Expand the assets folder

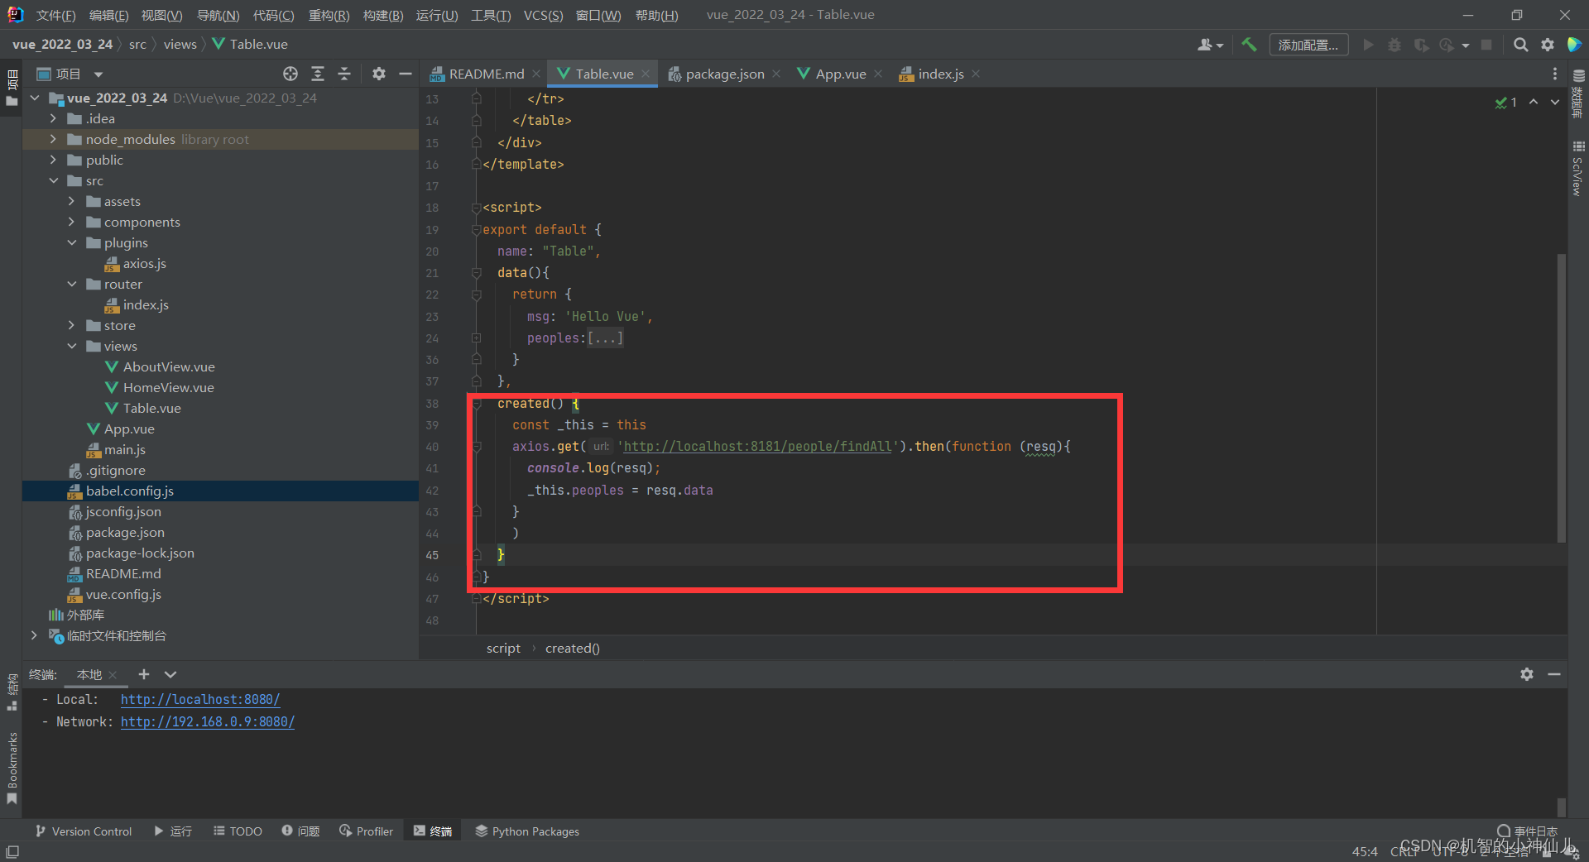[71, 201]
